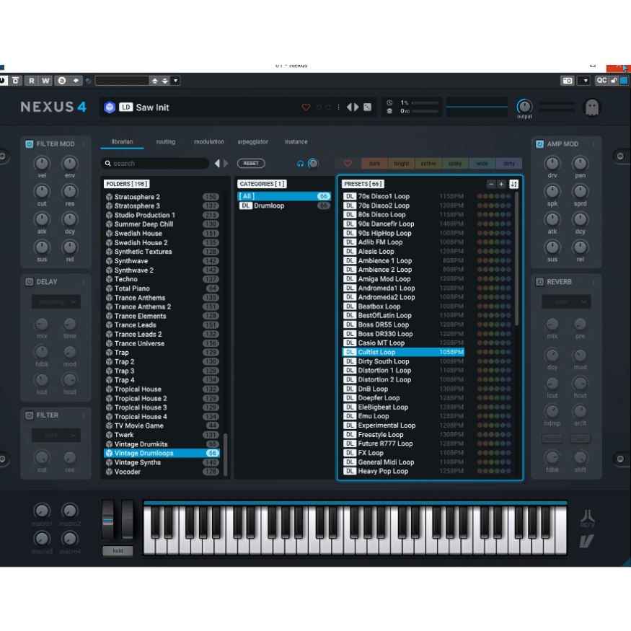Screen dimensions: 631x631
Task: Turn on the REVERB power button
Action: (540, 282)
